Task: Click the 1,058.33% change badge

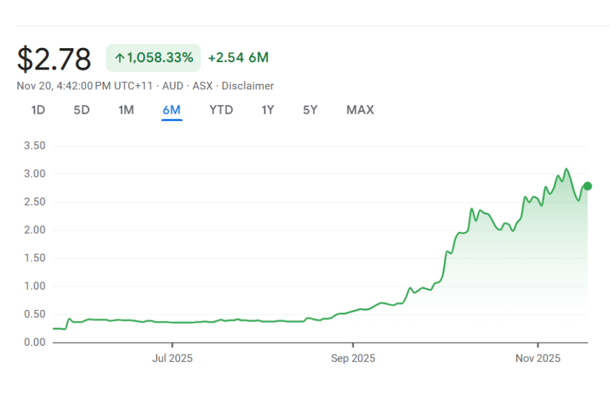Action: pyautogui.click(x=153, y=58)
